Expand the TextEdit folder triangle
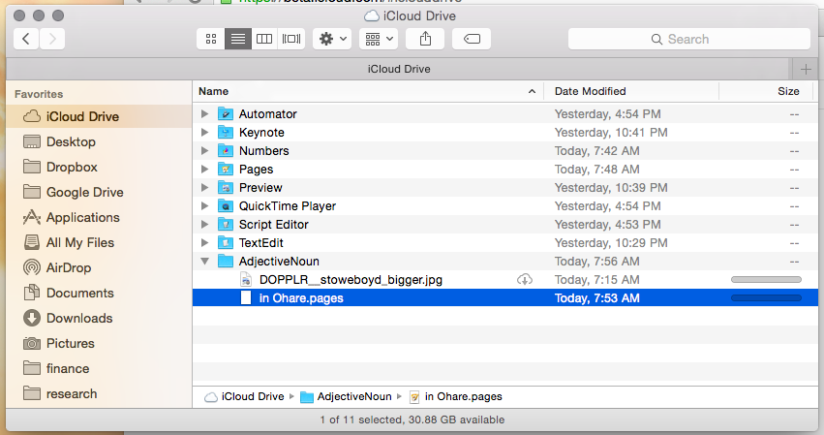 pos(205,242)
